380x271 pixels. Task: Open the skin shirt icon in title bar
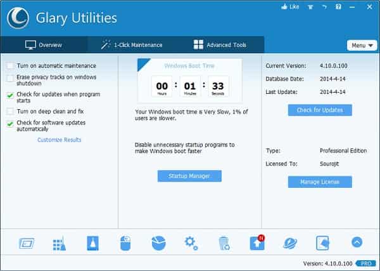coord(310,7)
